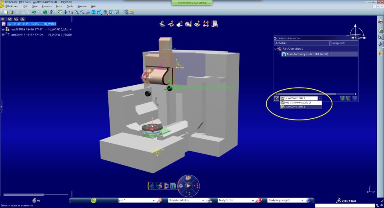Expand the Ready for selection status chevron
The height and width of the screenshot is (208, 384).
click(x=203, y=200)
